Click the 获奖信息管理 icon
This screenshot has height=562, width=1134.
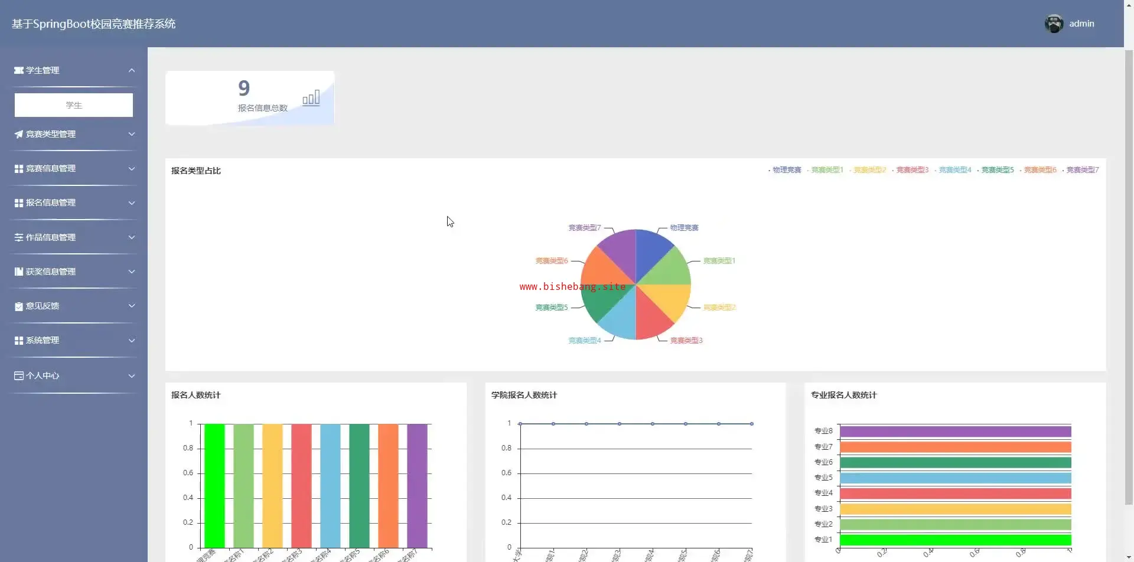19,272
